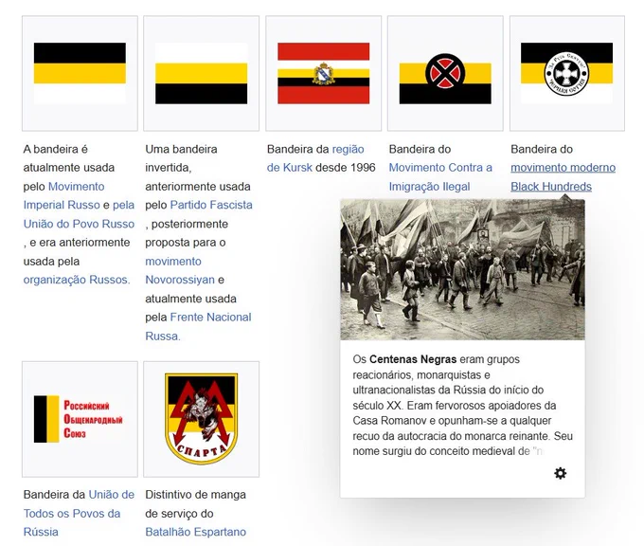
Task: Open the Black Hundreds movement flag image
Action: coord(566,73)
